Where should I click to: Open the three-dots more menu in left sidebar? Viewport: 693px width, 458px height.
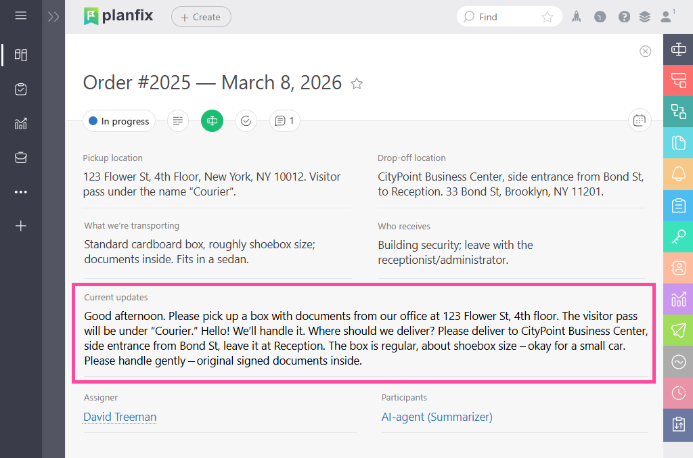point(20,191)
